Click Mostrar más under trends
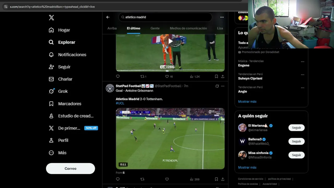334x188 pixels. pyautogui.click(x=247, y=102)
